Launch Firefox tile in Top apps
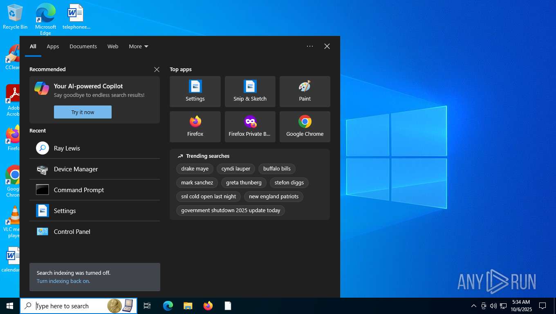556x314 pixels. (x=195, y=127)
